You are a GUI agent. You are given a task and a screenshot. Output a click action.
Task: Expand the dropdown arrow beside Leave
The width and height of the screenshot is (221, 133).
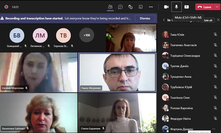click(217, 7)
